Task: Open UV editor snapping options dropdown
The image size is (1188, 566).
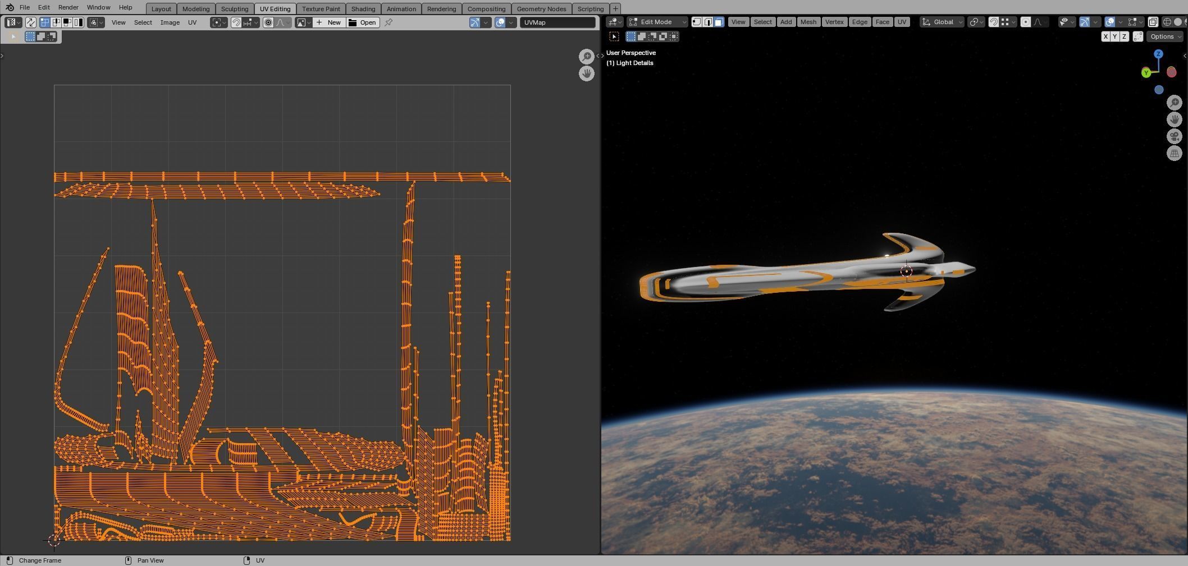Action: (251, 22)
